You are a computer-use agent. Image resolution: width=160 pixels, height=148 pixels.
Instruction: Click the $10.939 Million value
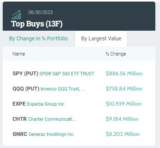pyautogui.click(x=124, y=104)
